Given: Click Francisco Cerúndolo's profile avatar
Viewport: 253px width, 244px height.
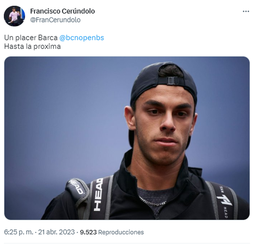Looking at the screenshot, I should pos(14,16).
